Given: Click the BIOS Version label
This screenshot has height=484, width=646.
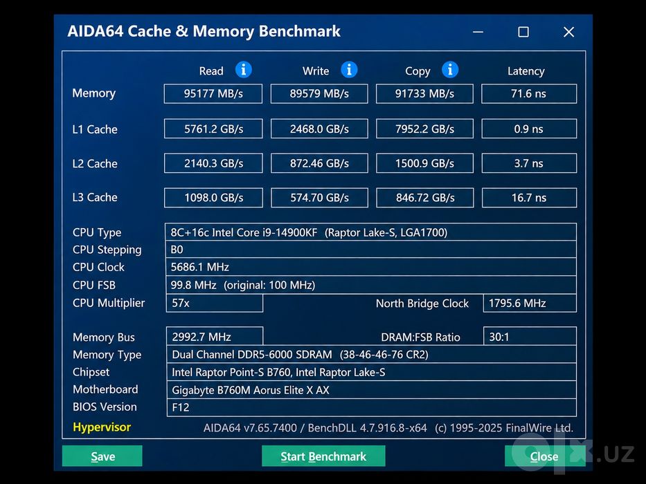Looking at the screenshot, I should pyautogui.click(x=105, y=407).
